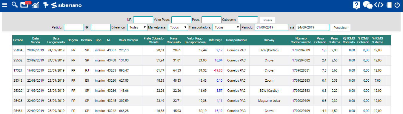Viewport: 403px width, 114px height.
Task: Open the hamburger main menu
Action: pos(5,5)
